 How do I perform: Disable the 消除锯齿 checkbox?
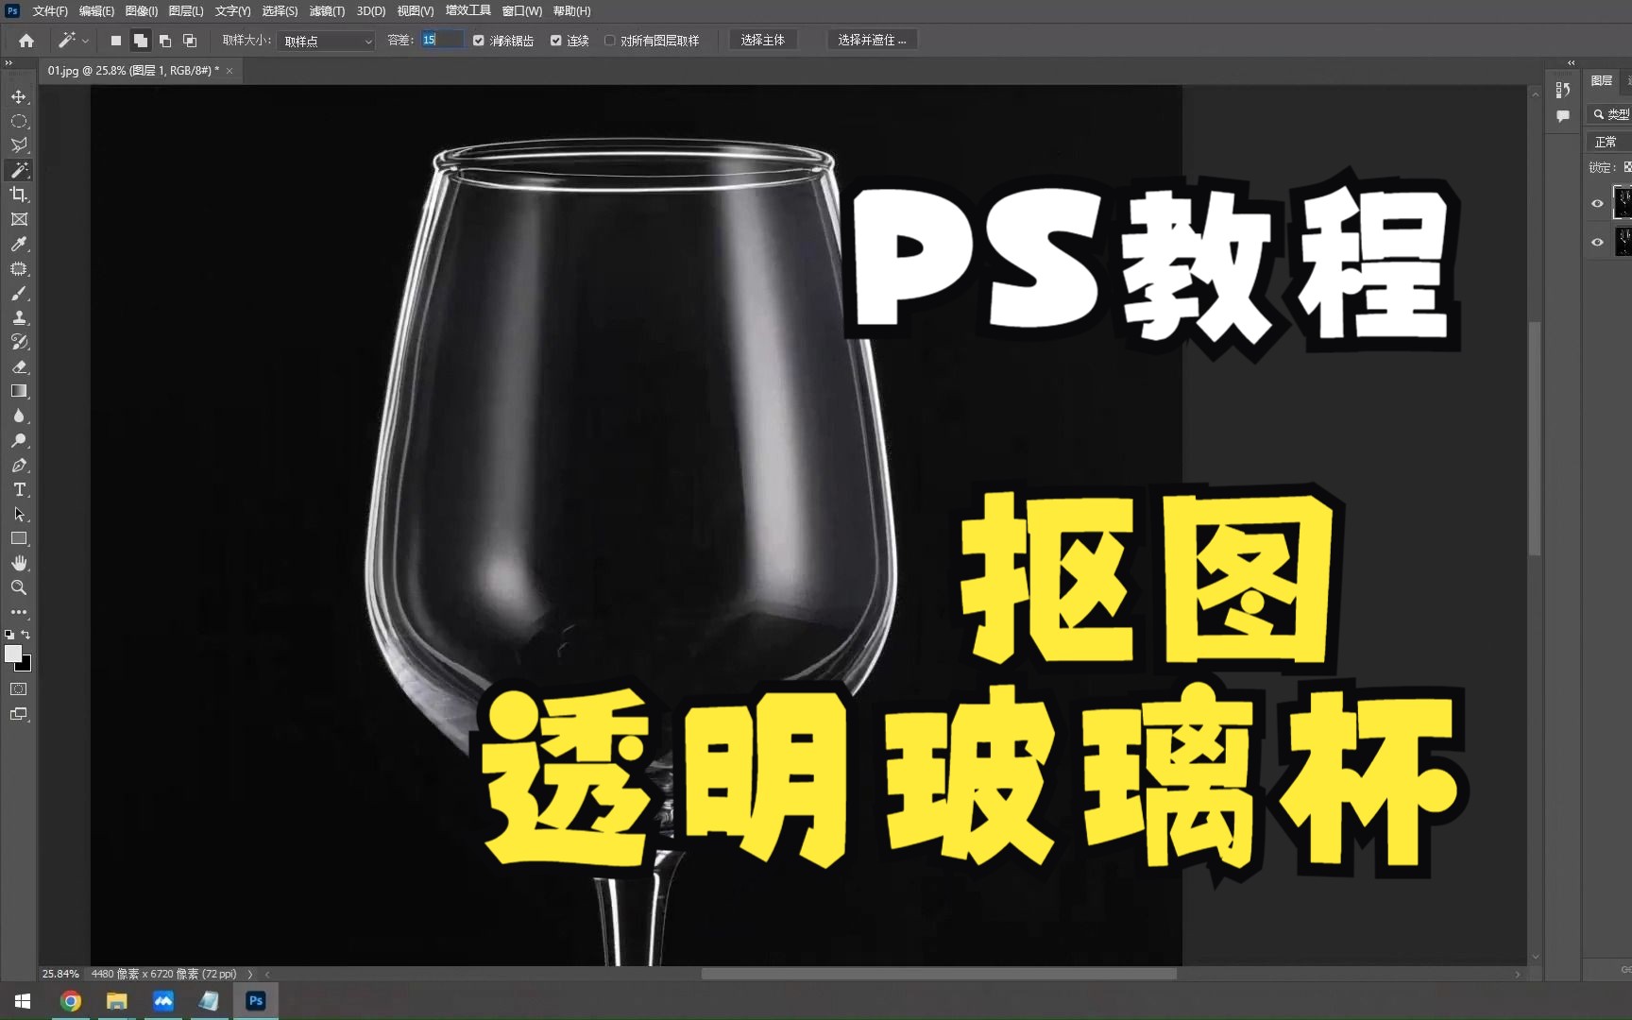point(479,41)
